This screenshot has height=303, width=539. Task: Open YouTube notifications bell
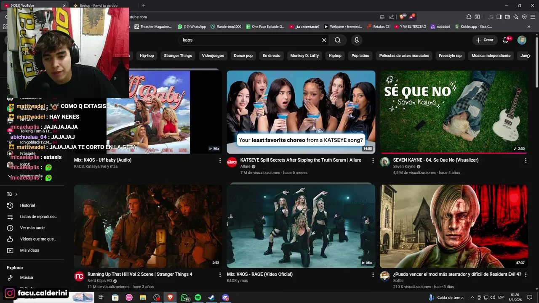pos(506,40)
